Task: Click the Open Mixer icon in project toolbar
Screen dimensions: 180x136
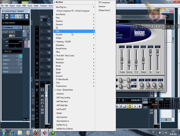Action: (22, 16)
